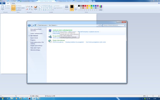The height and width of the screenshot is (100, 160).
Task: Pick the red color swatch
Action: click(85, 6)
